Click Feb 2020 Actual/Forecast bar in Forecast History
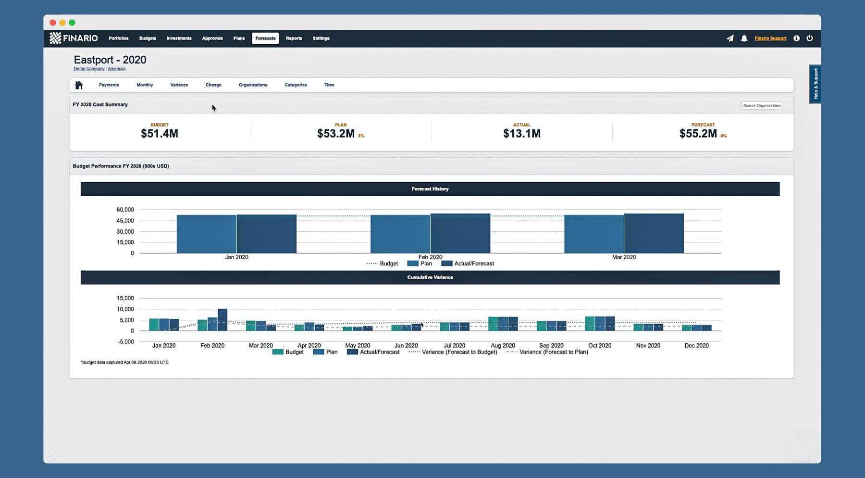The image size is (865, 478). [460, 234]
